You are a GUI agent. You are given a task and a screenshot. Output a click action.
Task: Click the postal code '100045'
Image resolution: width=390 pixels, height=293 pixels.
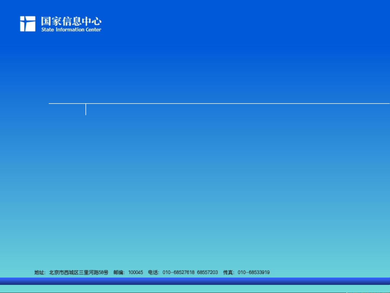pos(136,272)
